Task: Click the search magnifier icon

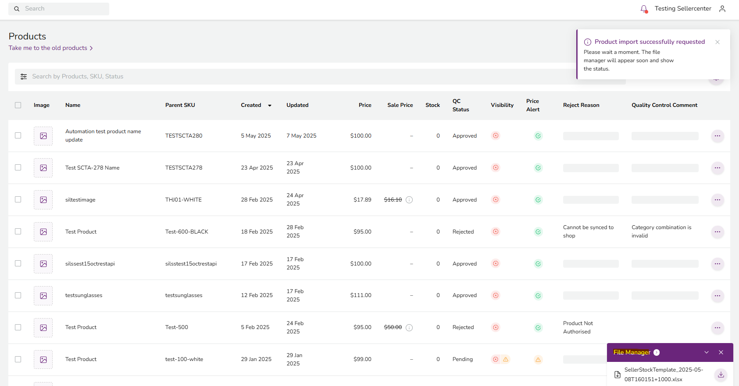Action: click(17, 9)
